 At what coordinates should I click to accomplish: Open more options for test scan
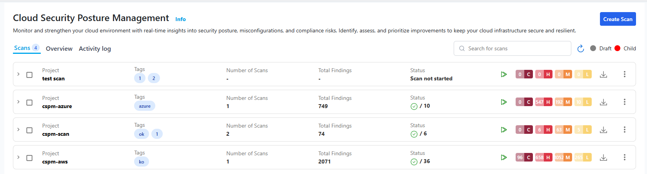coord(625,75)
